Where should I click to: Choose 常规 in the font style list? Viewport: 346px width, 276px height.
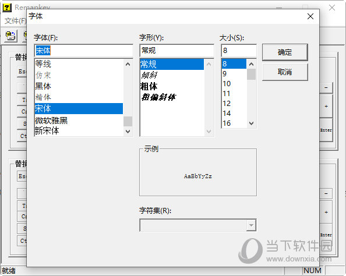(x=172, y=64)
